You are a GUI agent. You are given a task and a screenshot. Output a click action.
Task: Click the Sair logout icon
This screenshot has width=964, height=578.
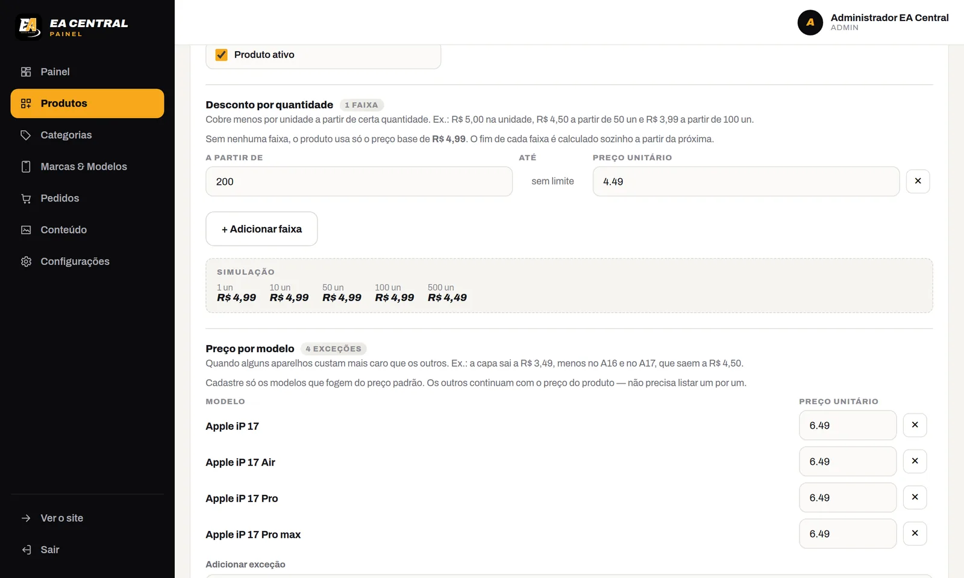26,550
